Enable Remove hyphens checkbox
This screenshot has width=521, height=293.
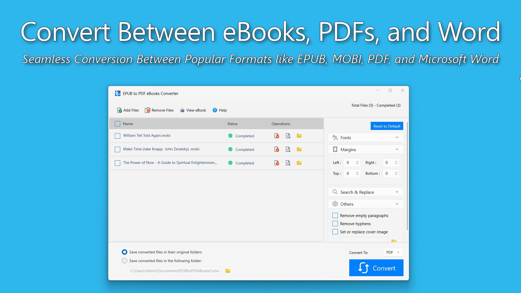point(335,224)
